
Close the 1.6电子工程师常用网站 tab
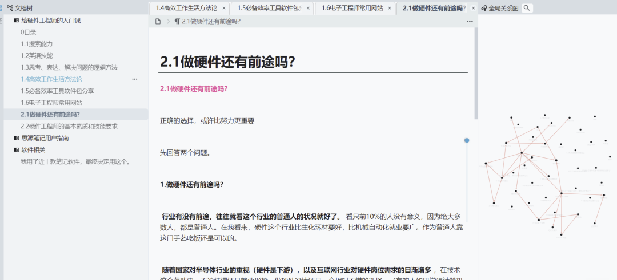point(390,8)
